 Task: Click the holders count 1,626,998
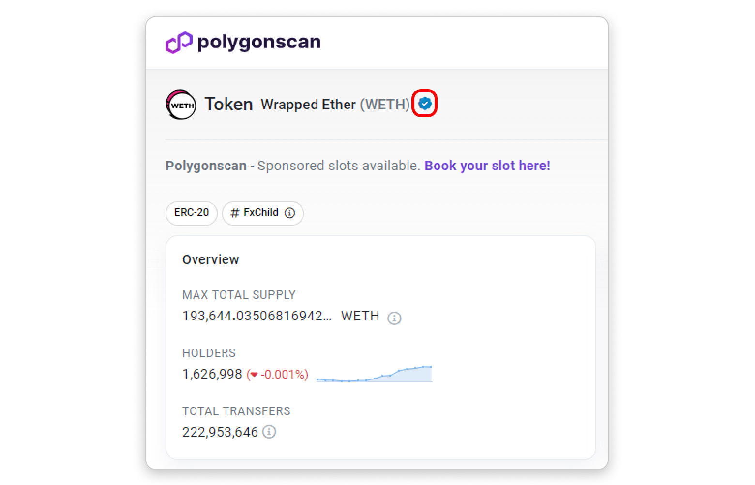coord(212,374)
